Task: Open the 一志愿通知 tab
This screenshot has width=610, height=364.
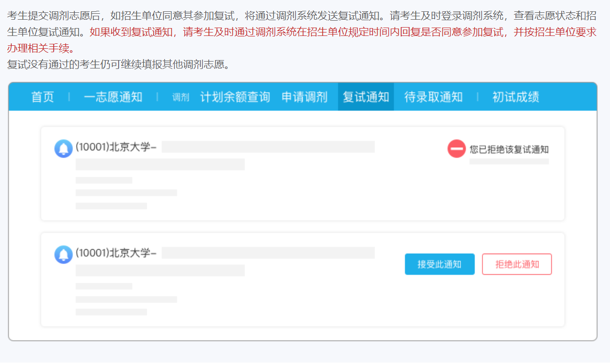Action: (113, 97)
